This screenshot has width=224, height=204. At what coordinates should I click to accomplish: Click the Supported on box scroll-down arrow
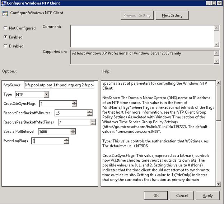coord(216,61)
